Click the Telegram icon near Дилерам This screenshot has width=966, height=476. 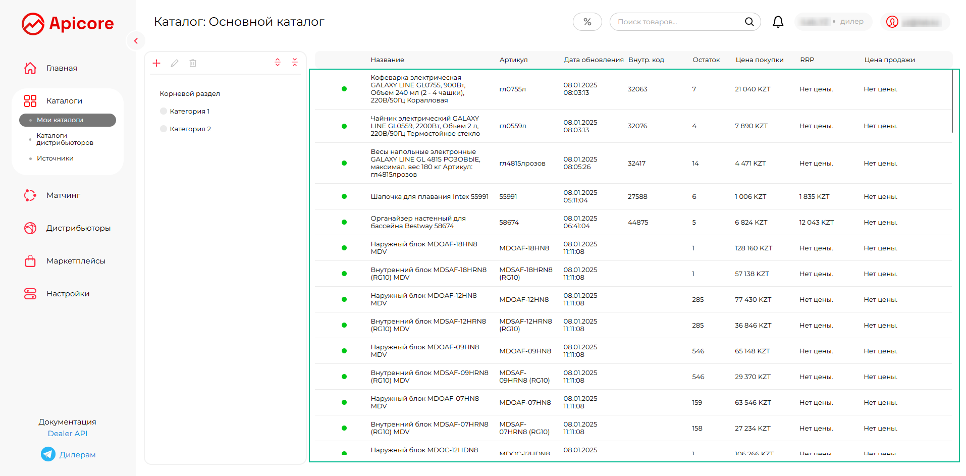[48, 454]
